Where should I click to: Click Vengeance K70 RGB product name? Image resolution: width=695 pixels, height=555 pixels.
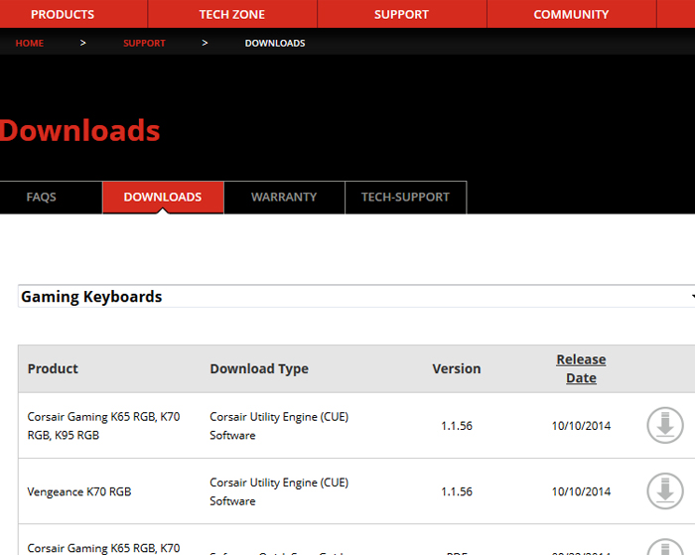click(x=79, y=491)
